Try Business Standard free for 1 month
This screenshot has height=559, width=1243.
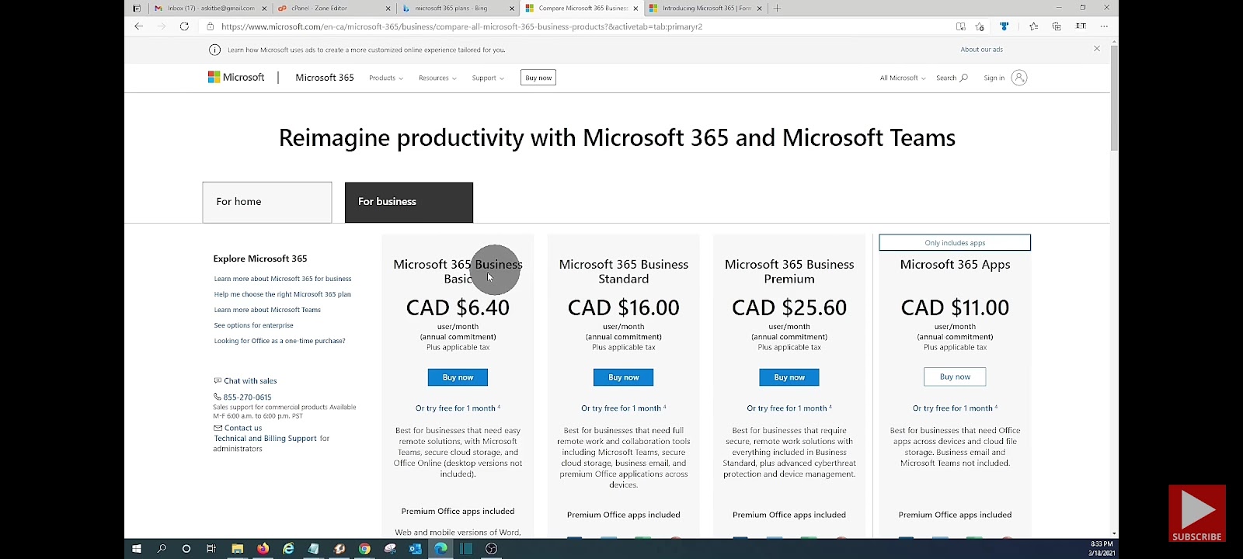coord(623,408)
